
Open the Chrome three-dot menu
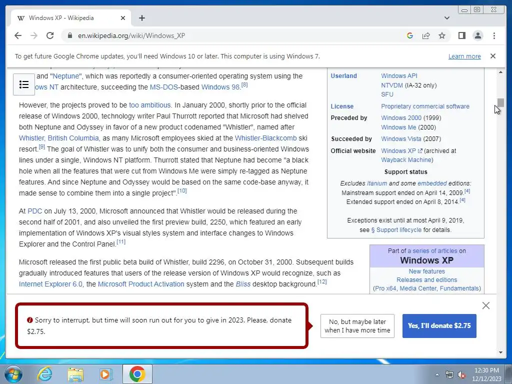tap(494, 35)
